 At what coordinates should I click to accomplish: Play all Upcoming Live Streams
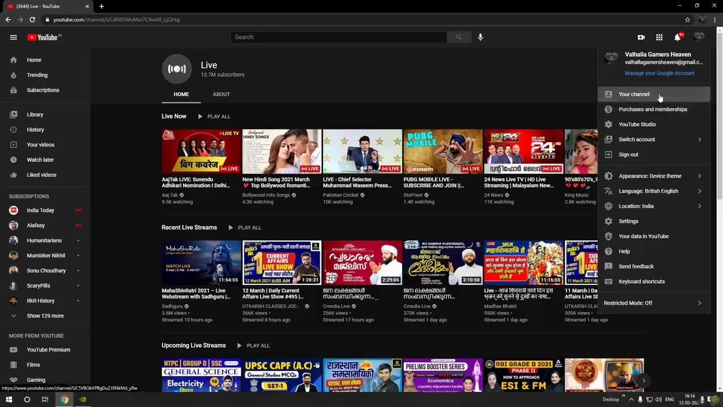coord(253,345)
